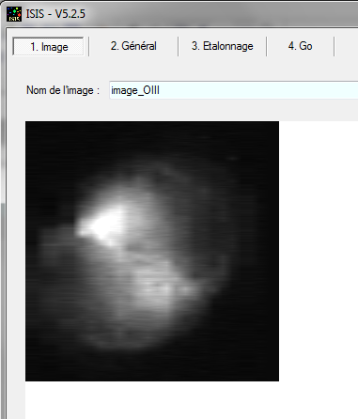Viewport: 358px width, 419px height.
Task: Click the blank white area right of the image
Action: (319, 251)
